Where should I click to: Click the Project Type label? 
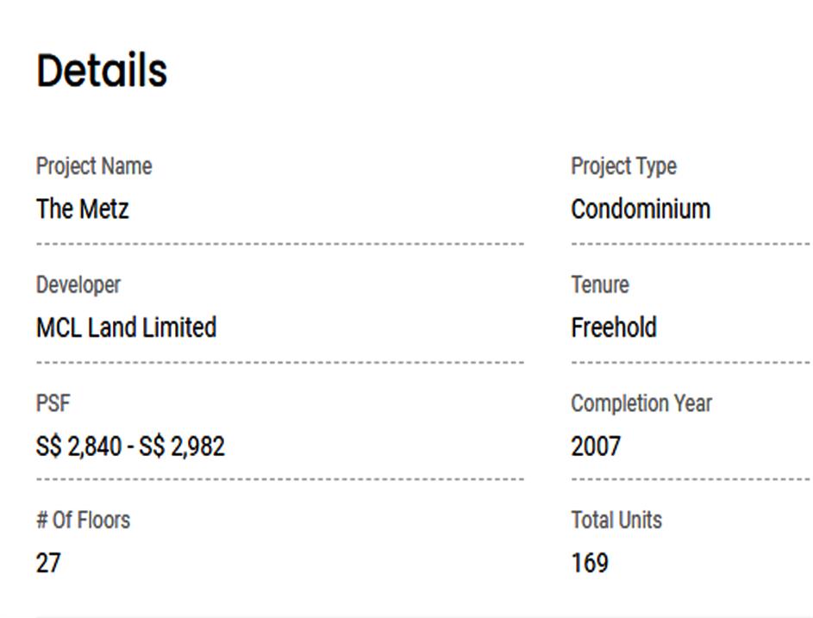click(623, 166)
